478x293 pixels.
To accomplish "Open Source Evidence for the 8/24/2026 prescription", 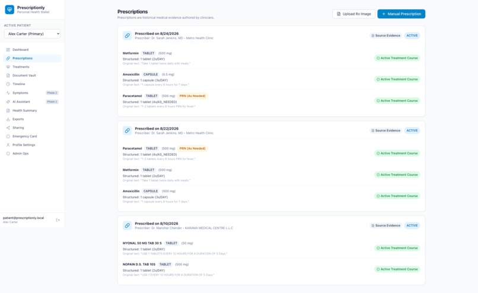I will 385,36.
